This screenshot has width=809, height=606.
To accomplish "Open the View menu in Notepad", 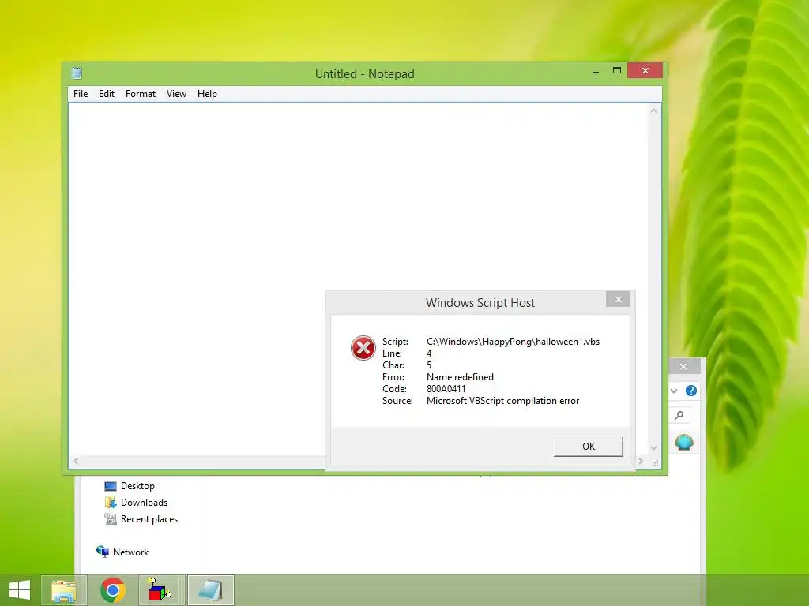I will click(x=176, y=94).
